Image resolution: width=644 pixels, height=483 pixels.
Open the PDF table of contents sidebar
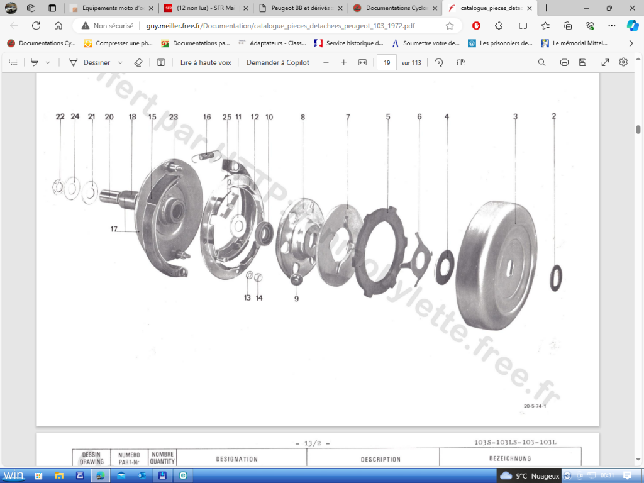pyautogui.click(x=13, y=62)
